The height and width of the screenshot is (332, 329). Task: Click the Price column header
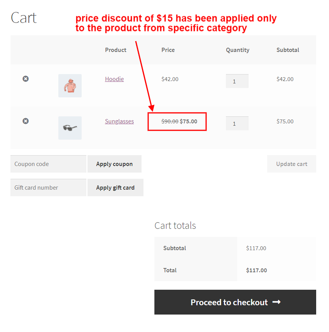click(168, 50)
